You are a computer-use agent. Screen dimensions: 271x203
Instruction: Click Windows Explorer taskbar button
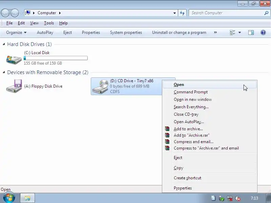(x=27, y=198)
